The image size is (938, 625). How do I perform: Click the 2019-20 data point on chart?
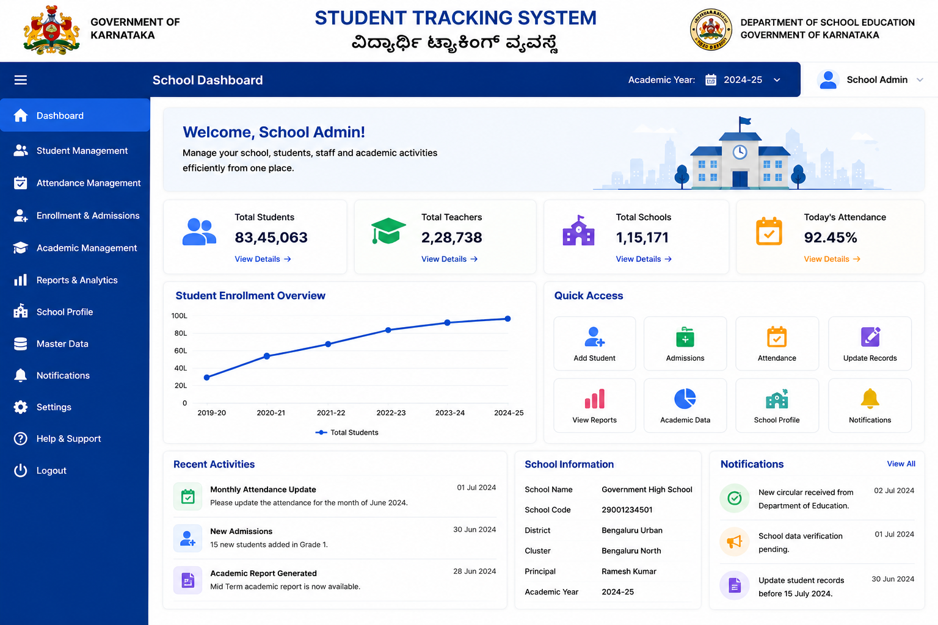coord(207,377)
